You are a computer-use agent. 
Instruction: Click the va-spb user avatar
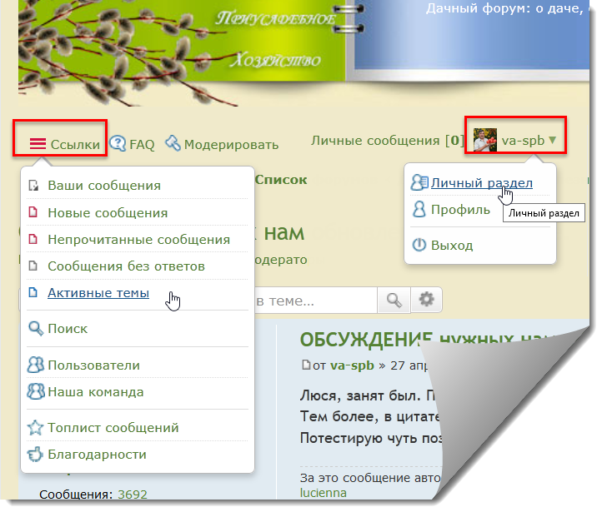pyautogui.click(x=485, y=141)
